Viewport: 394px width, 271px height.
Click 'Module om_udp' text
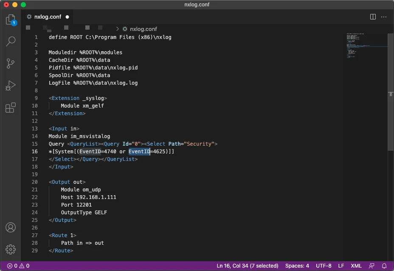tap(81, 190)
